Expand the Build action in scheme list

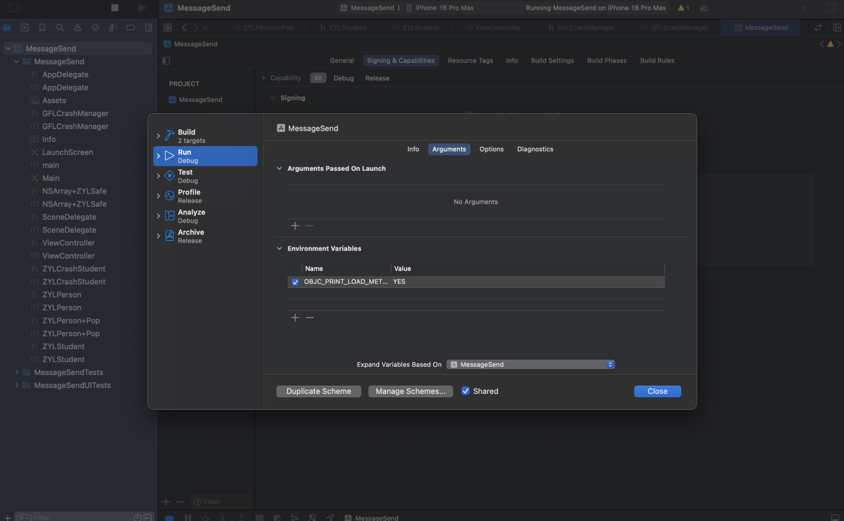click(x=158, y=136)
